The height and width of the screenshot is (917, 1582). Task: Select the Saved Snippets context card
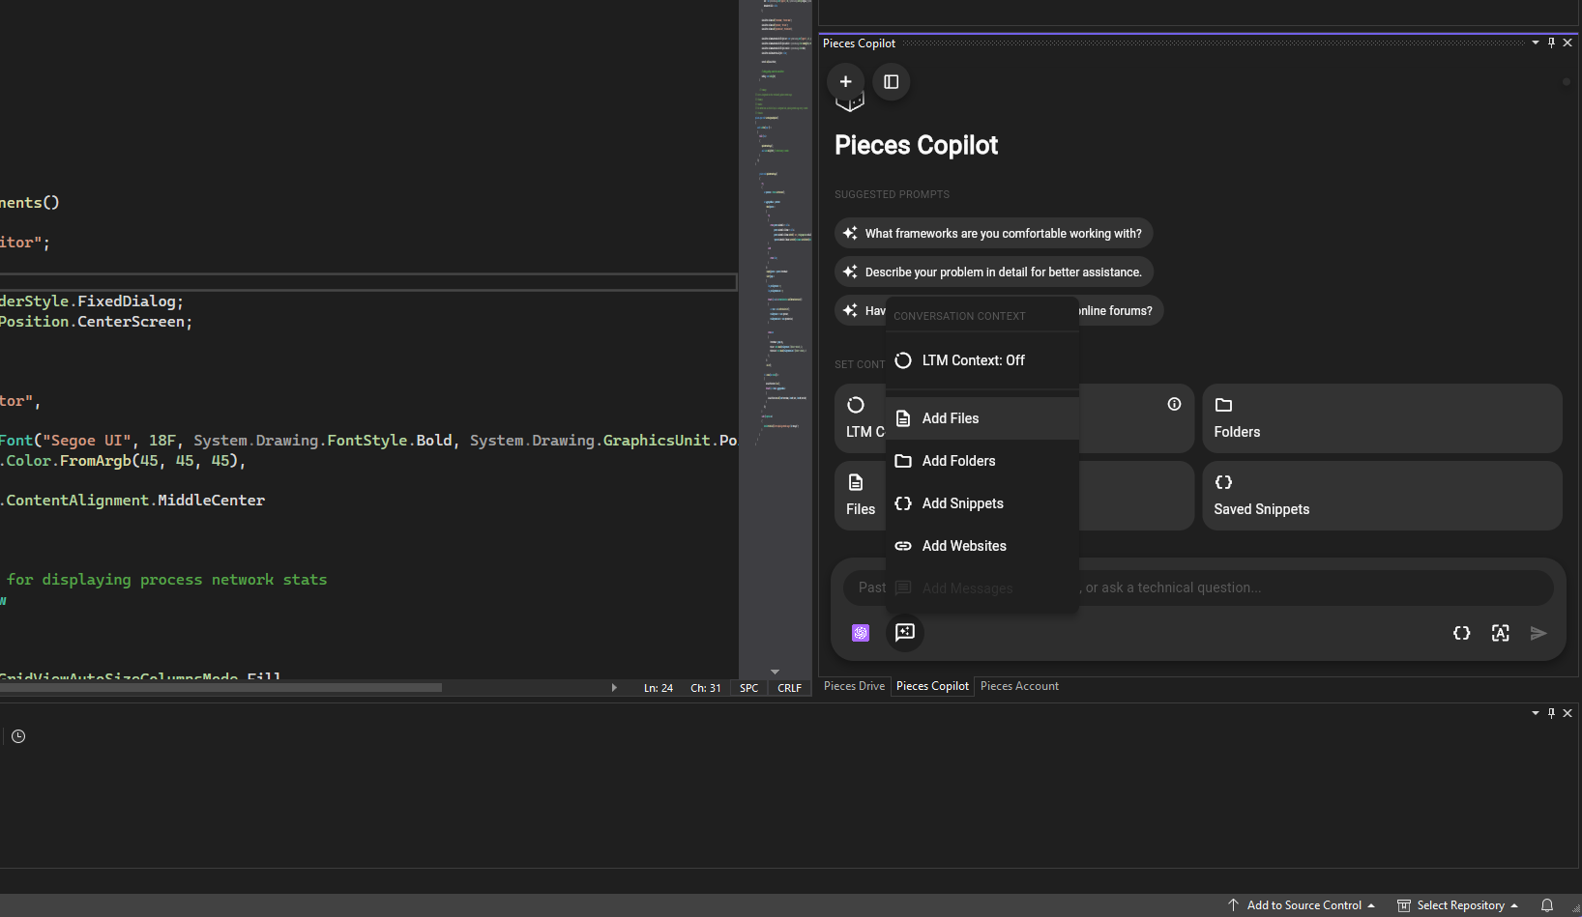(1382, 496)
